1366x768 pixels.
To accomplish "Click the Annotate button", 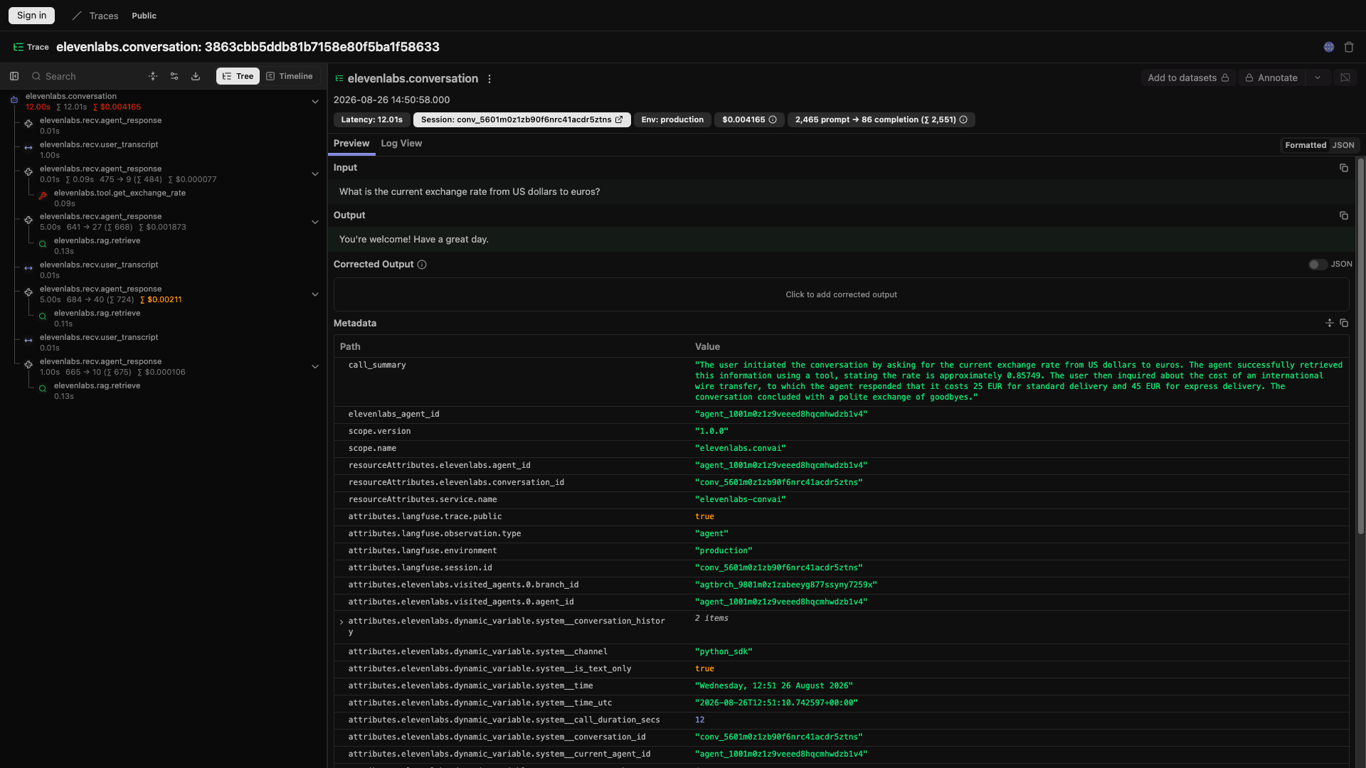I will pos(1271,78).
